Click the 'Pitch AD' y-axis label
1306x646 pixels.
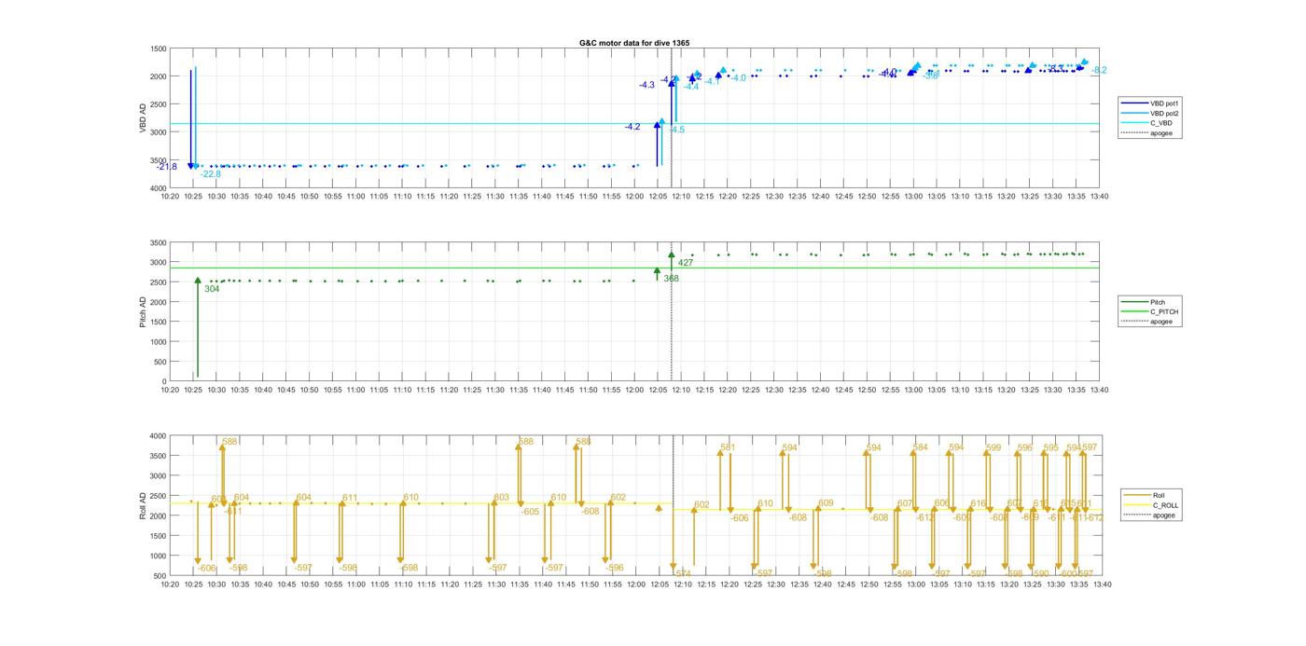[x=144, y=311]
